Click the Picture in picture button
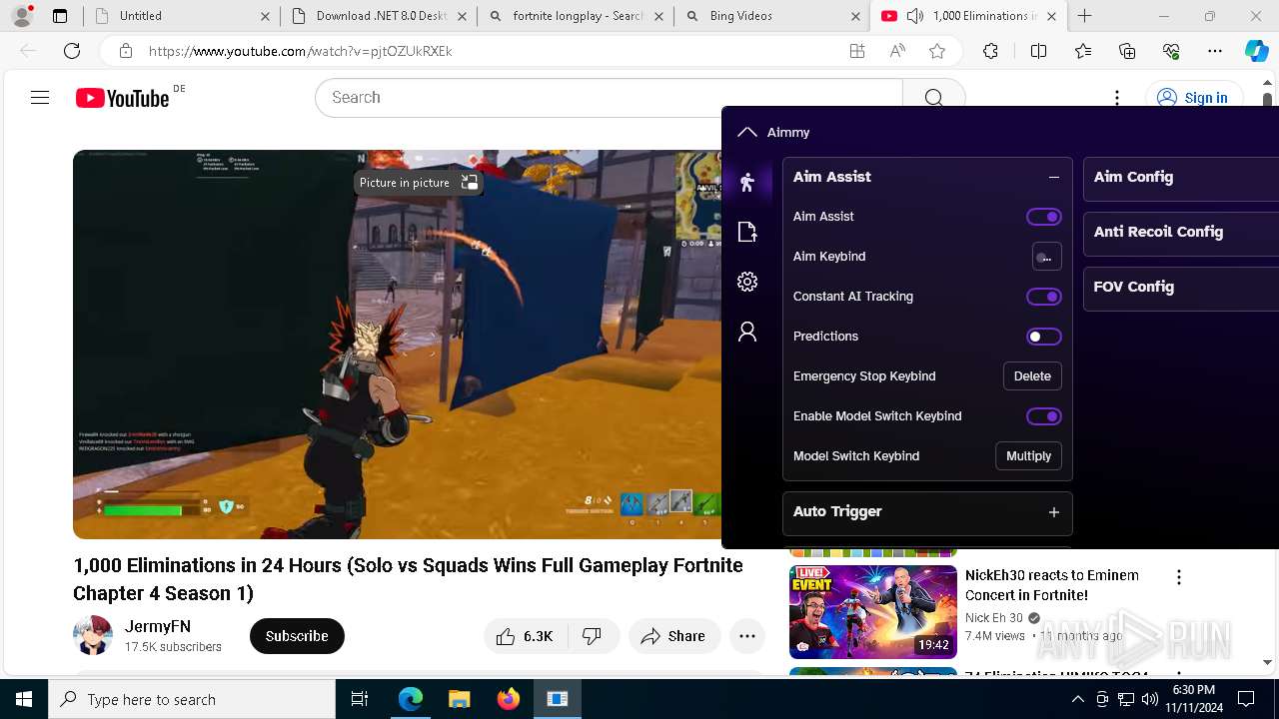 (419, 183)
